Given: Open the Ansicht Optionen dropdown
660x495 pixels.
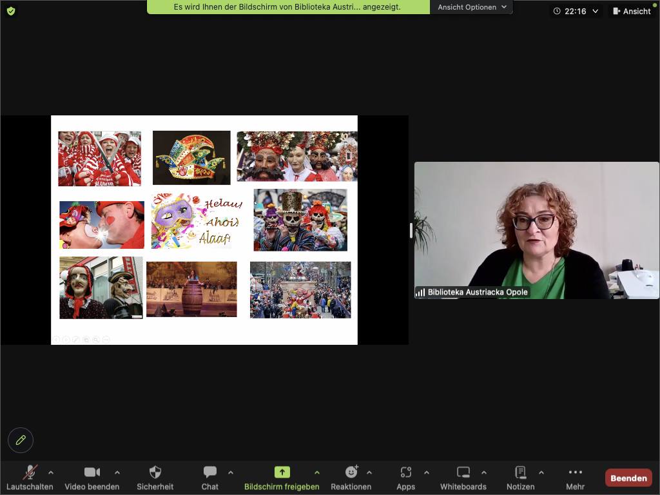Looking at the screenshot, I should click(x=470, y=8).
